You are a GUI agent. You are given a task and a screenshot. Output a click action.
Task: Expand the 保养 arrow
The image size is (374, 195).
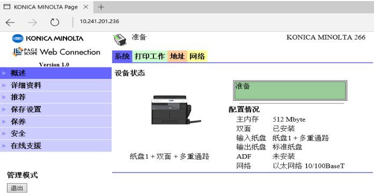pyautogui.click(x=4, y=122)
